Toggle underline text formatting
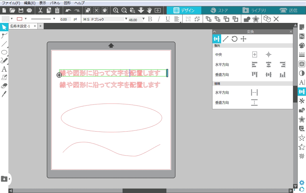The width and height of the screenshot is (306, 193). pos(168,19)
